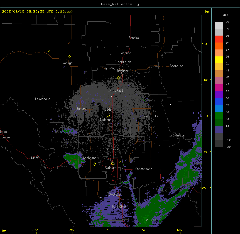240x234 pixels.
Task: Click the white plus marker north of Drumheller
Action: [170, 104]
